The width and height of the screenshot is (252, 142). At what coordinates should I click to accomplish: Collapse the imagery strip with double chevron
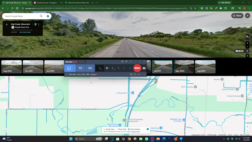[x=247, y=51]
